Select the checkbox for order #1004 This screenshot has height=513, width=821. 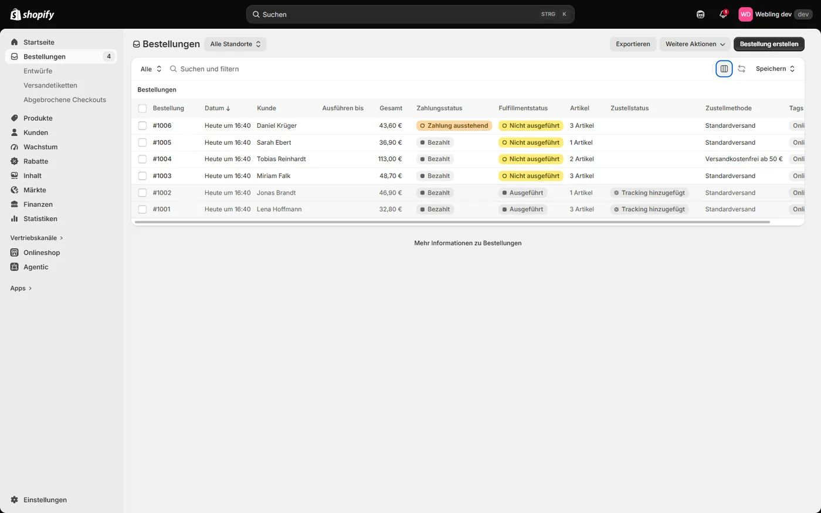143,159
